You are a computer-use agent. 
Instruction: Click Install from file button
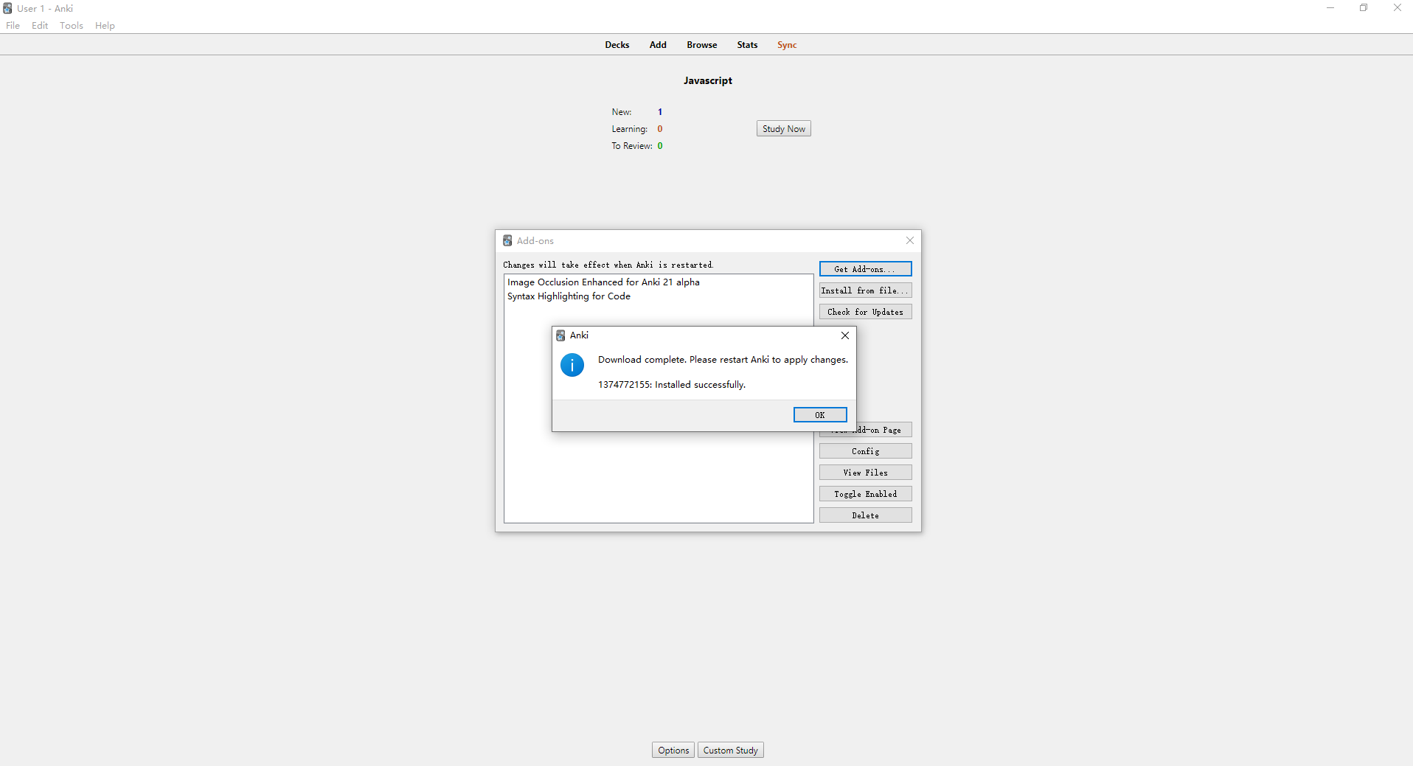tap(865, 290)
